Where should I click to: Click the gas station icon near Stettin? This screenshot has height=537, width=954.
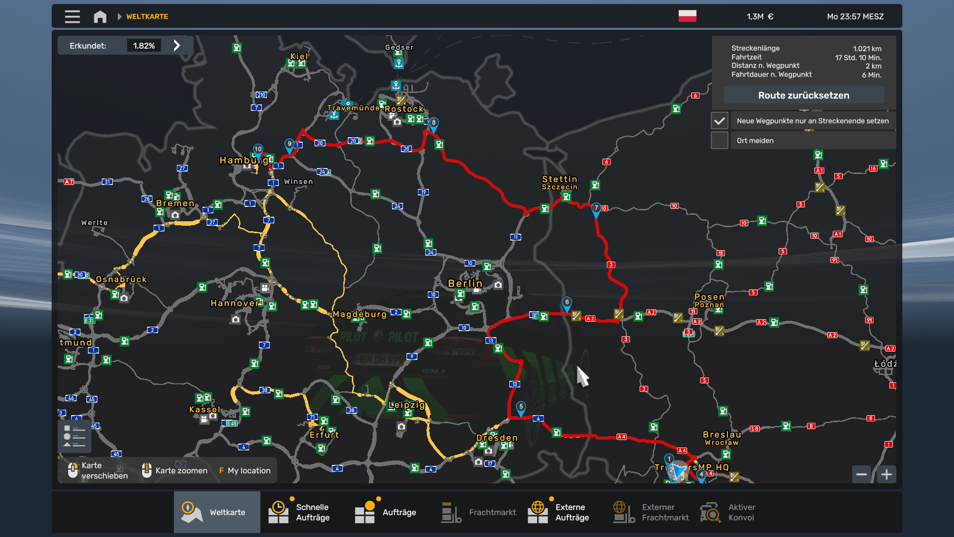566,197
